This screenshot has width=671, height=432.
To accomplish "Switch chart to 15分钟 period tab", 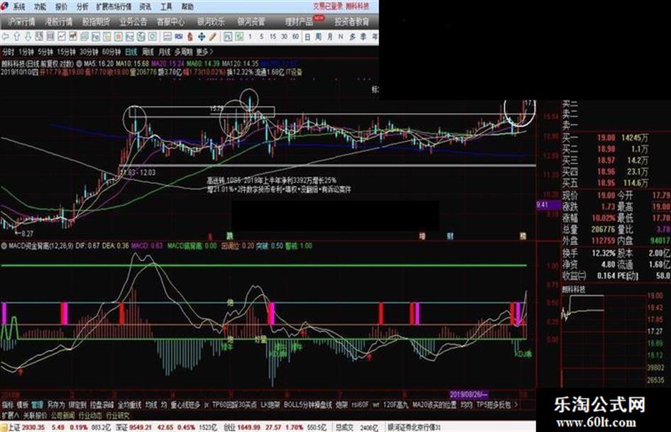I will pyautogui.click(x=66, y=52).
